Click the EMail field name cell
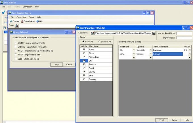This screenshot has width=193, height=123. (100, 76)
